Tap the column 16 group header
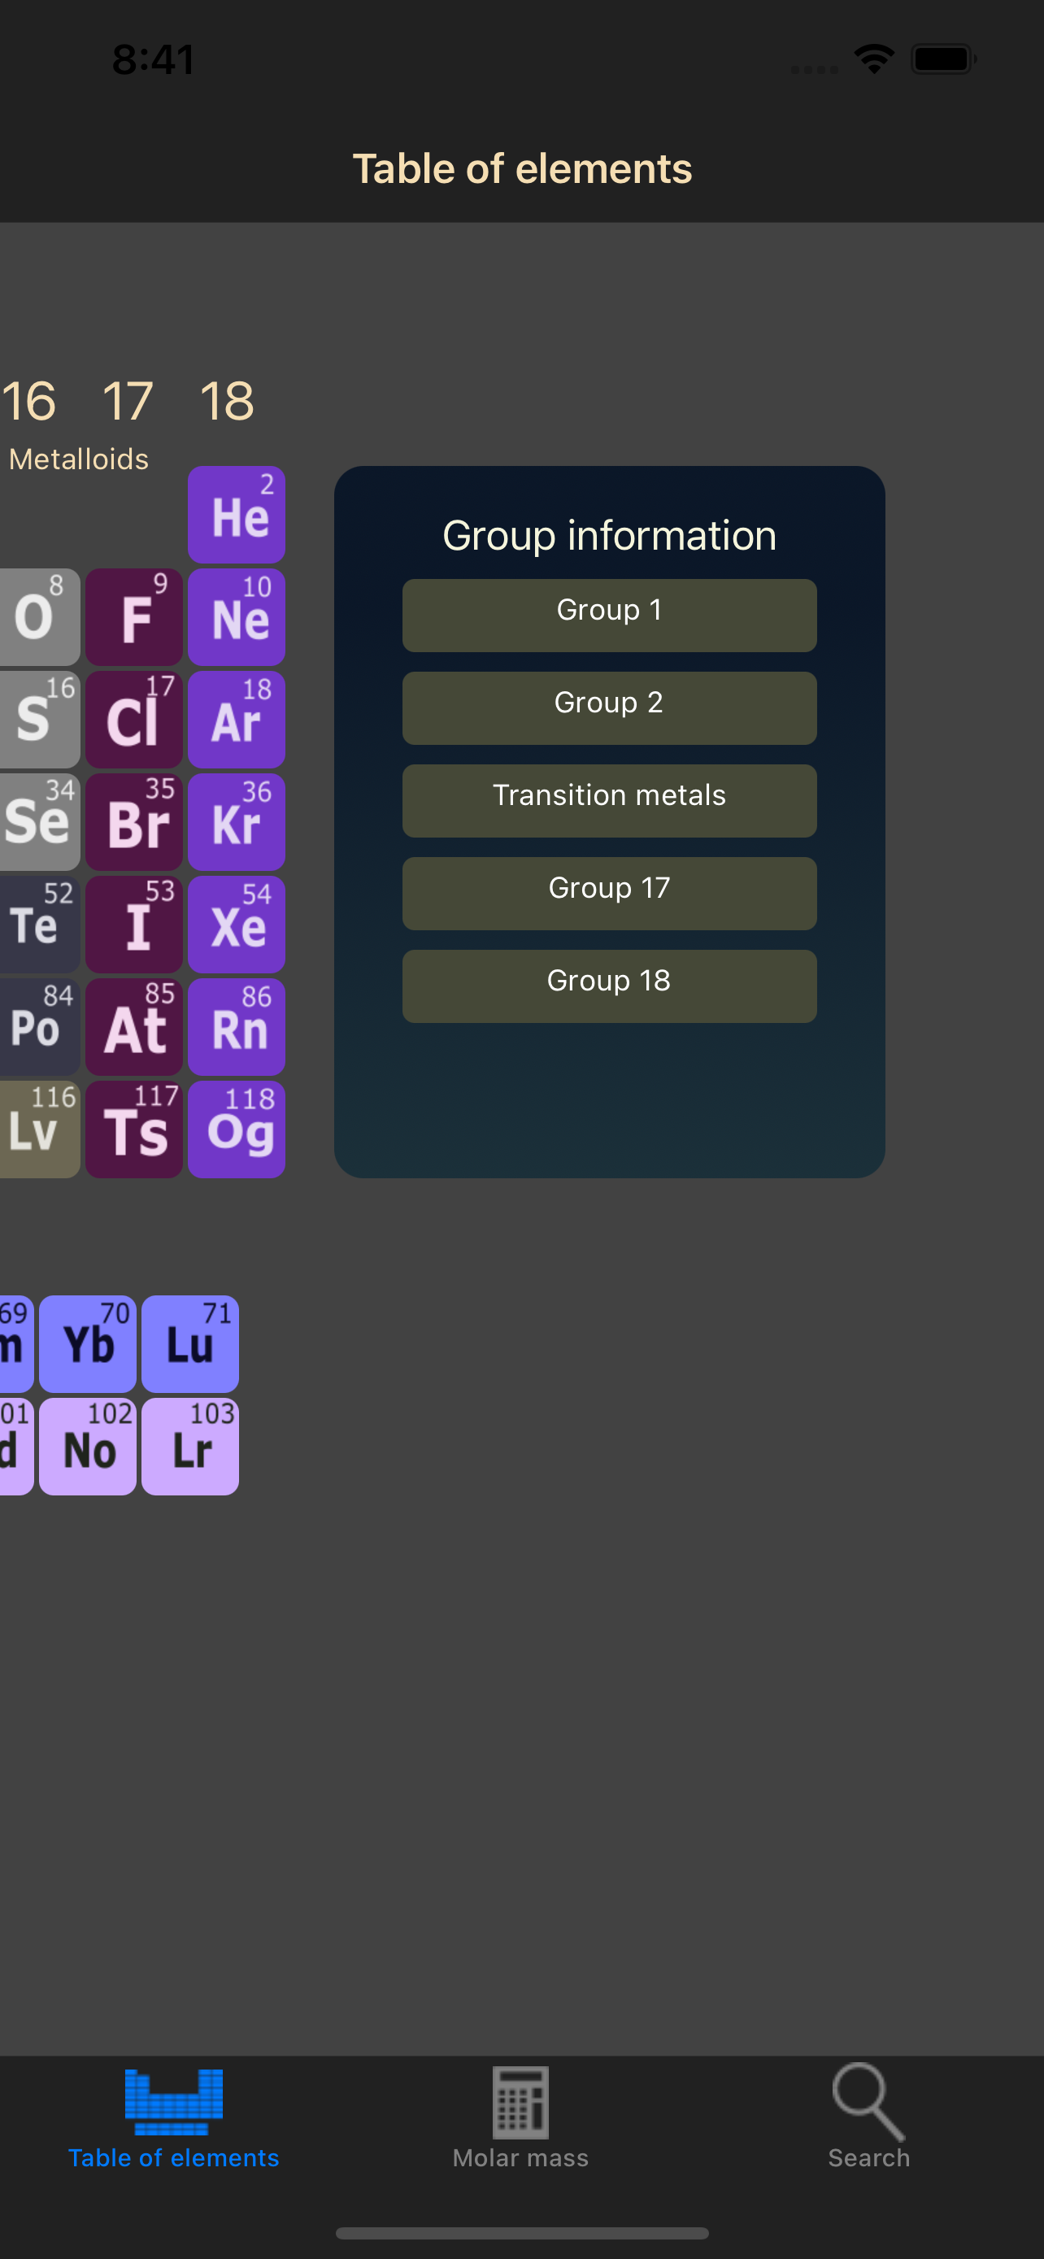 pyautogui.click(x=29, y=402)
